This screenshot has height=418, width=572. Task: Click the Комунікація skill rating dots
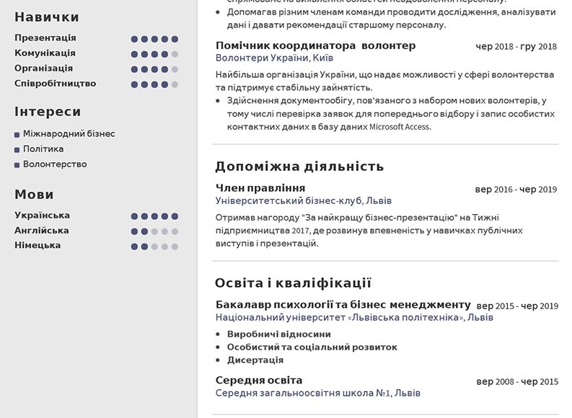154,54
